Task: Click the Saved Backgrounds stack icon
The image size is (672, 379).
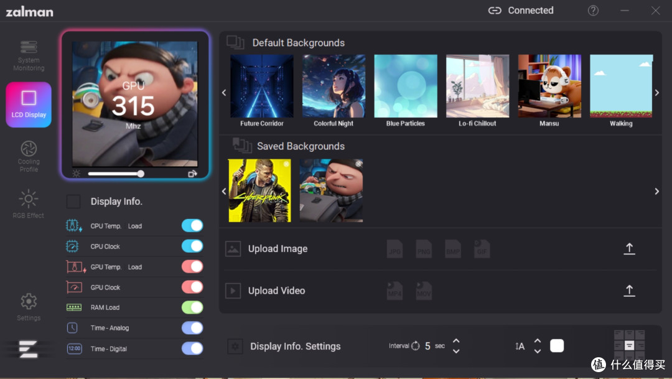Action: point(242,146)
